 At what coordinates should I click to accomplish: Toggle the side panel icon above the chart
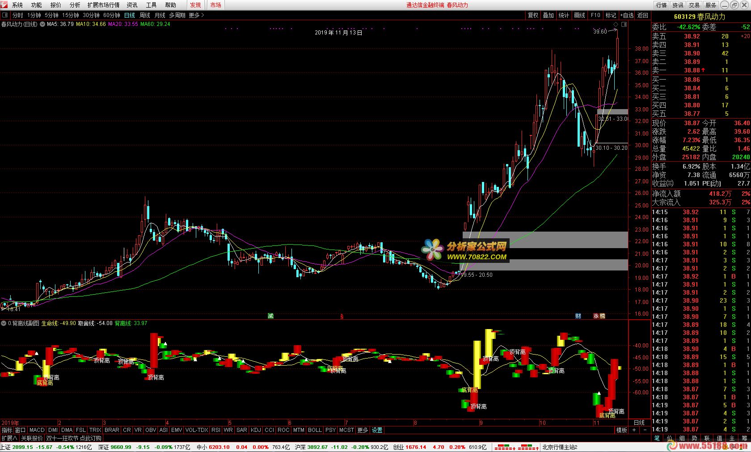pos(624,24)
